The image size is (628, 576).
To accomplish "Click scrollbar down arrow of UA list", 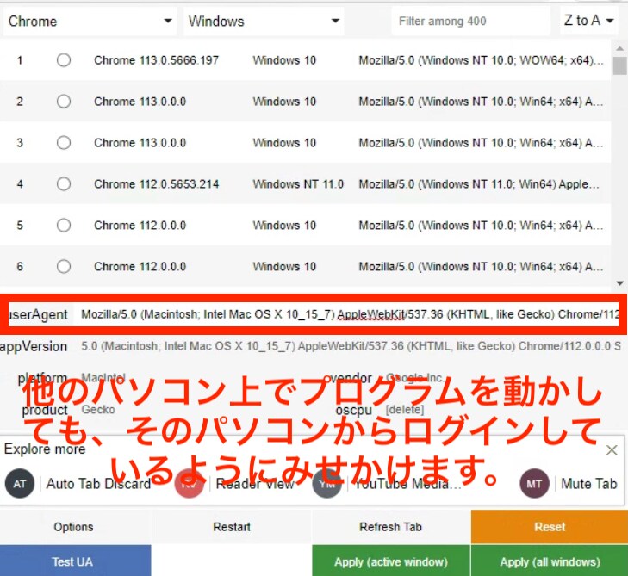I will coord(619,283).
